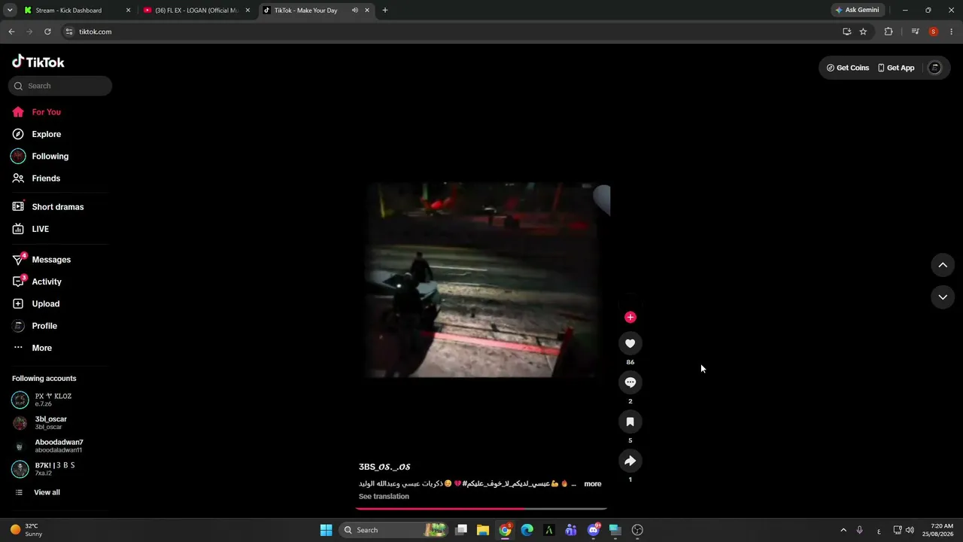Open the Windows Start menu
The width and height of the screenshot is (963, 542).
click(326, 530)
